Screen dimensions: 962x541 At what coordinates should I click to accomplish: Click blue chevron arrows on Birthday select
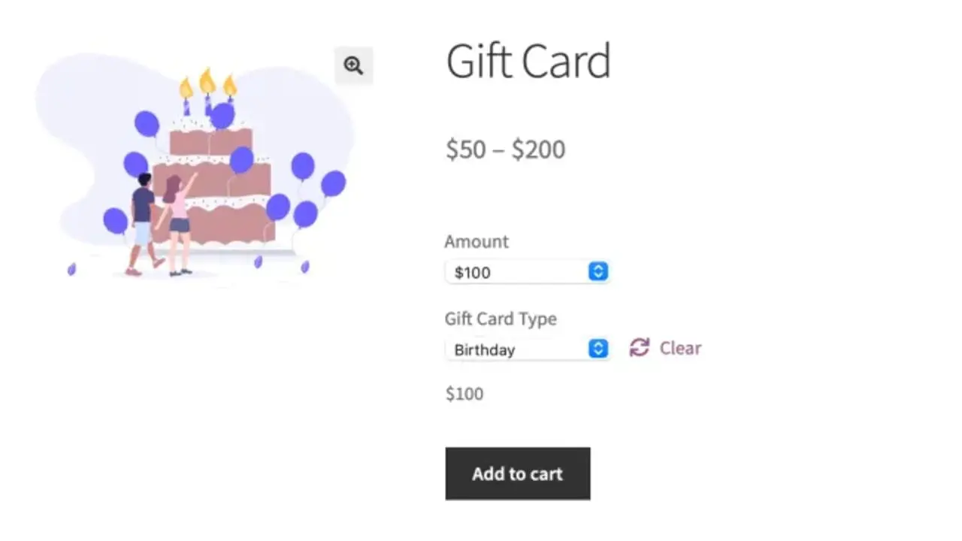click(x=597, y=349)
